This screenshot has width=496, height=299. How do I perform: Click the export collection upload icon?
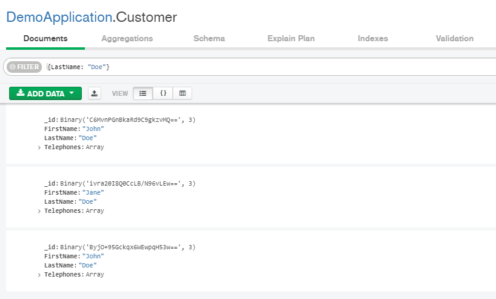pyautogui.click(x=94, y=93)
